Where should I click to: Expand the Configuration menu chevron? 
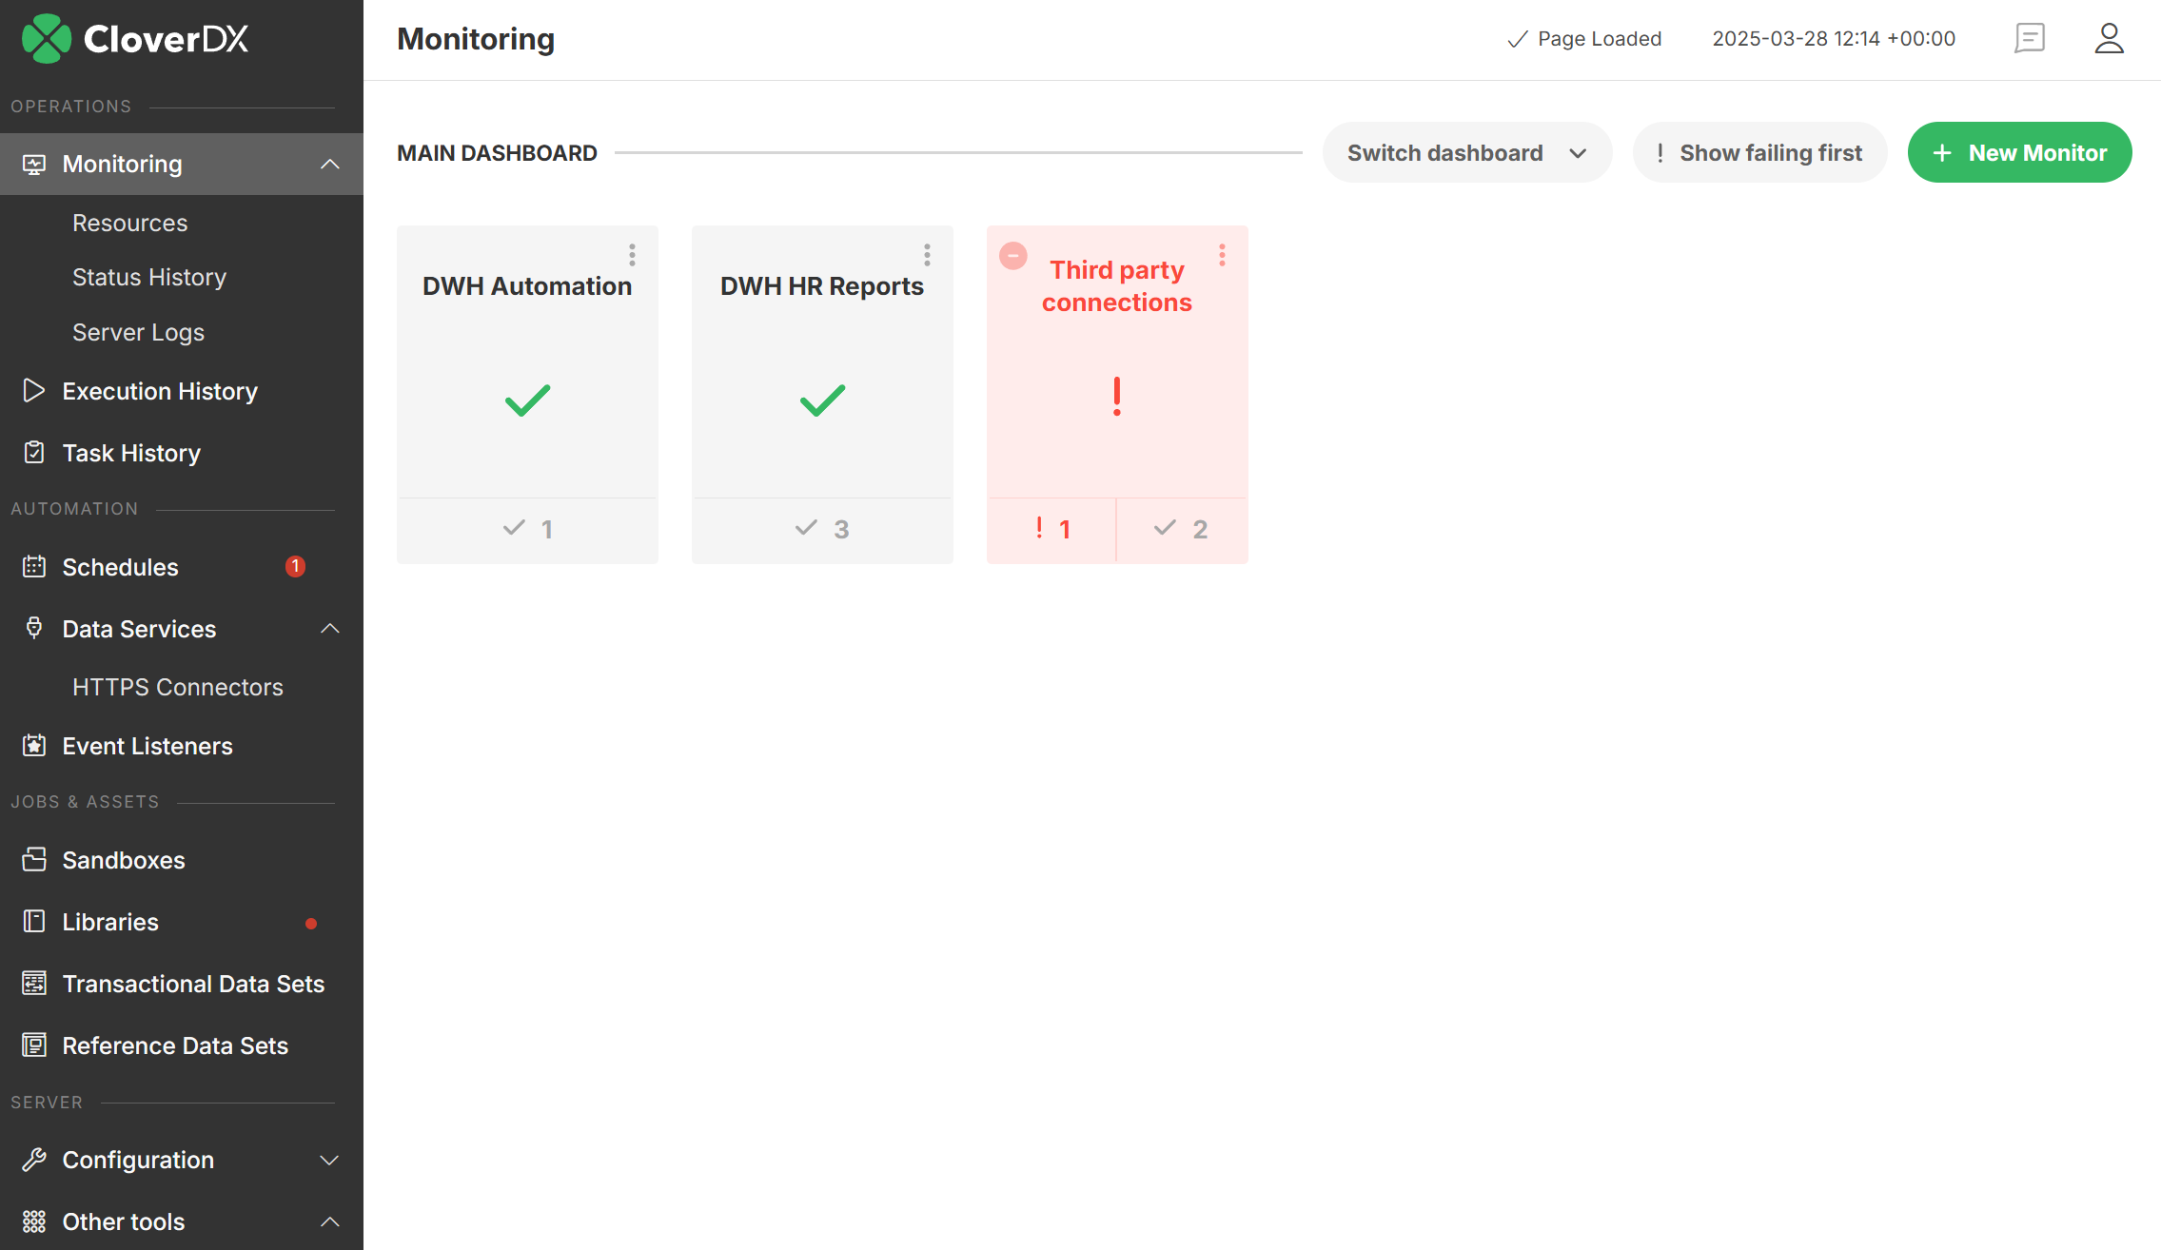[329, 1160]
